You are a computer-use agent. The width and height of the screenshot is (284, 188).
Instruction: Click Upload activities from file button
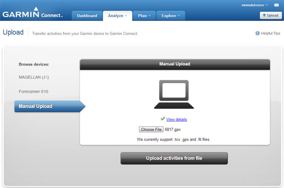(x=174, y=158)
